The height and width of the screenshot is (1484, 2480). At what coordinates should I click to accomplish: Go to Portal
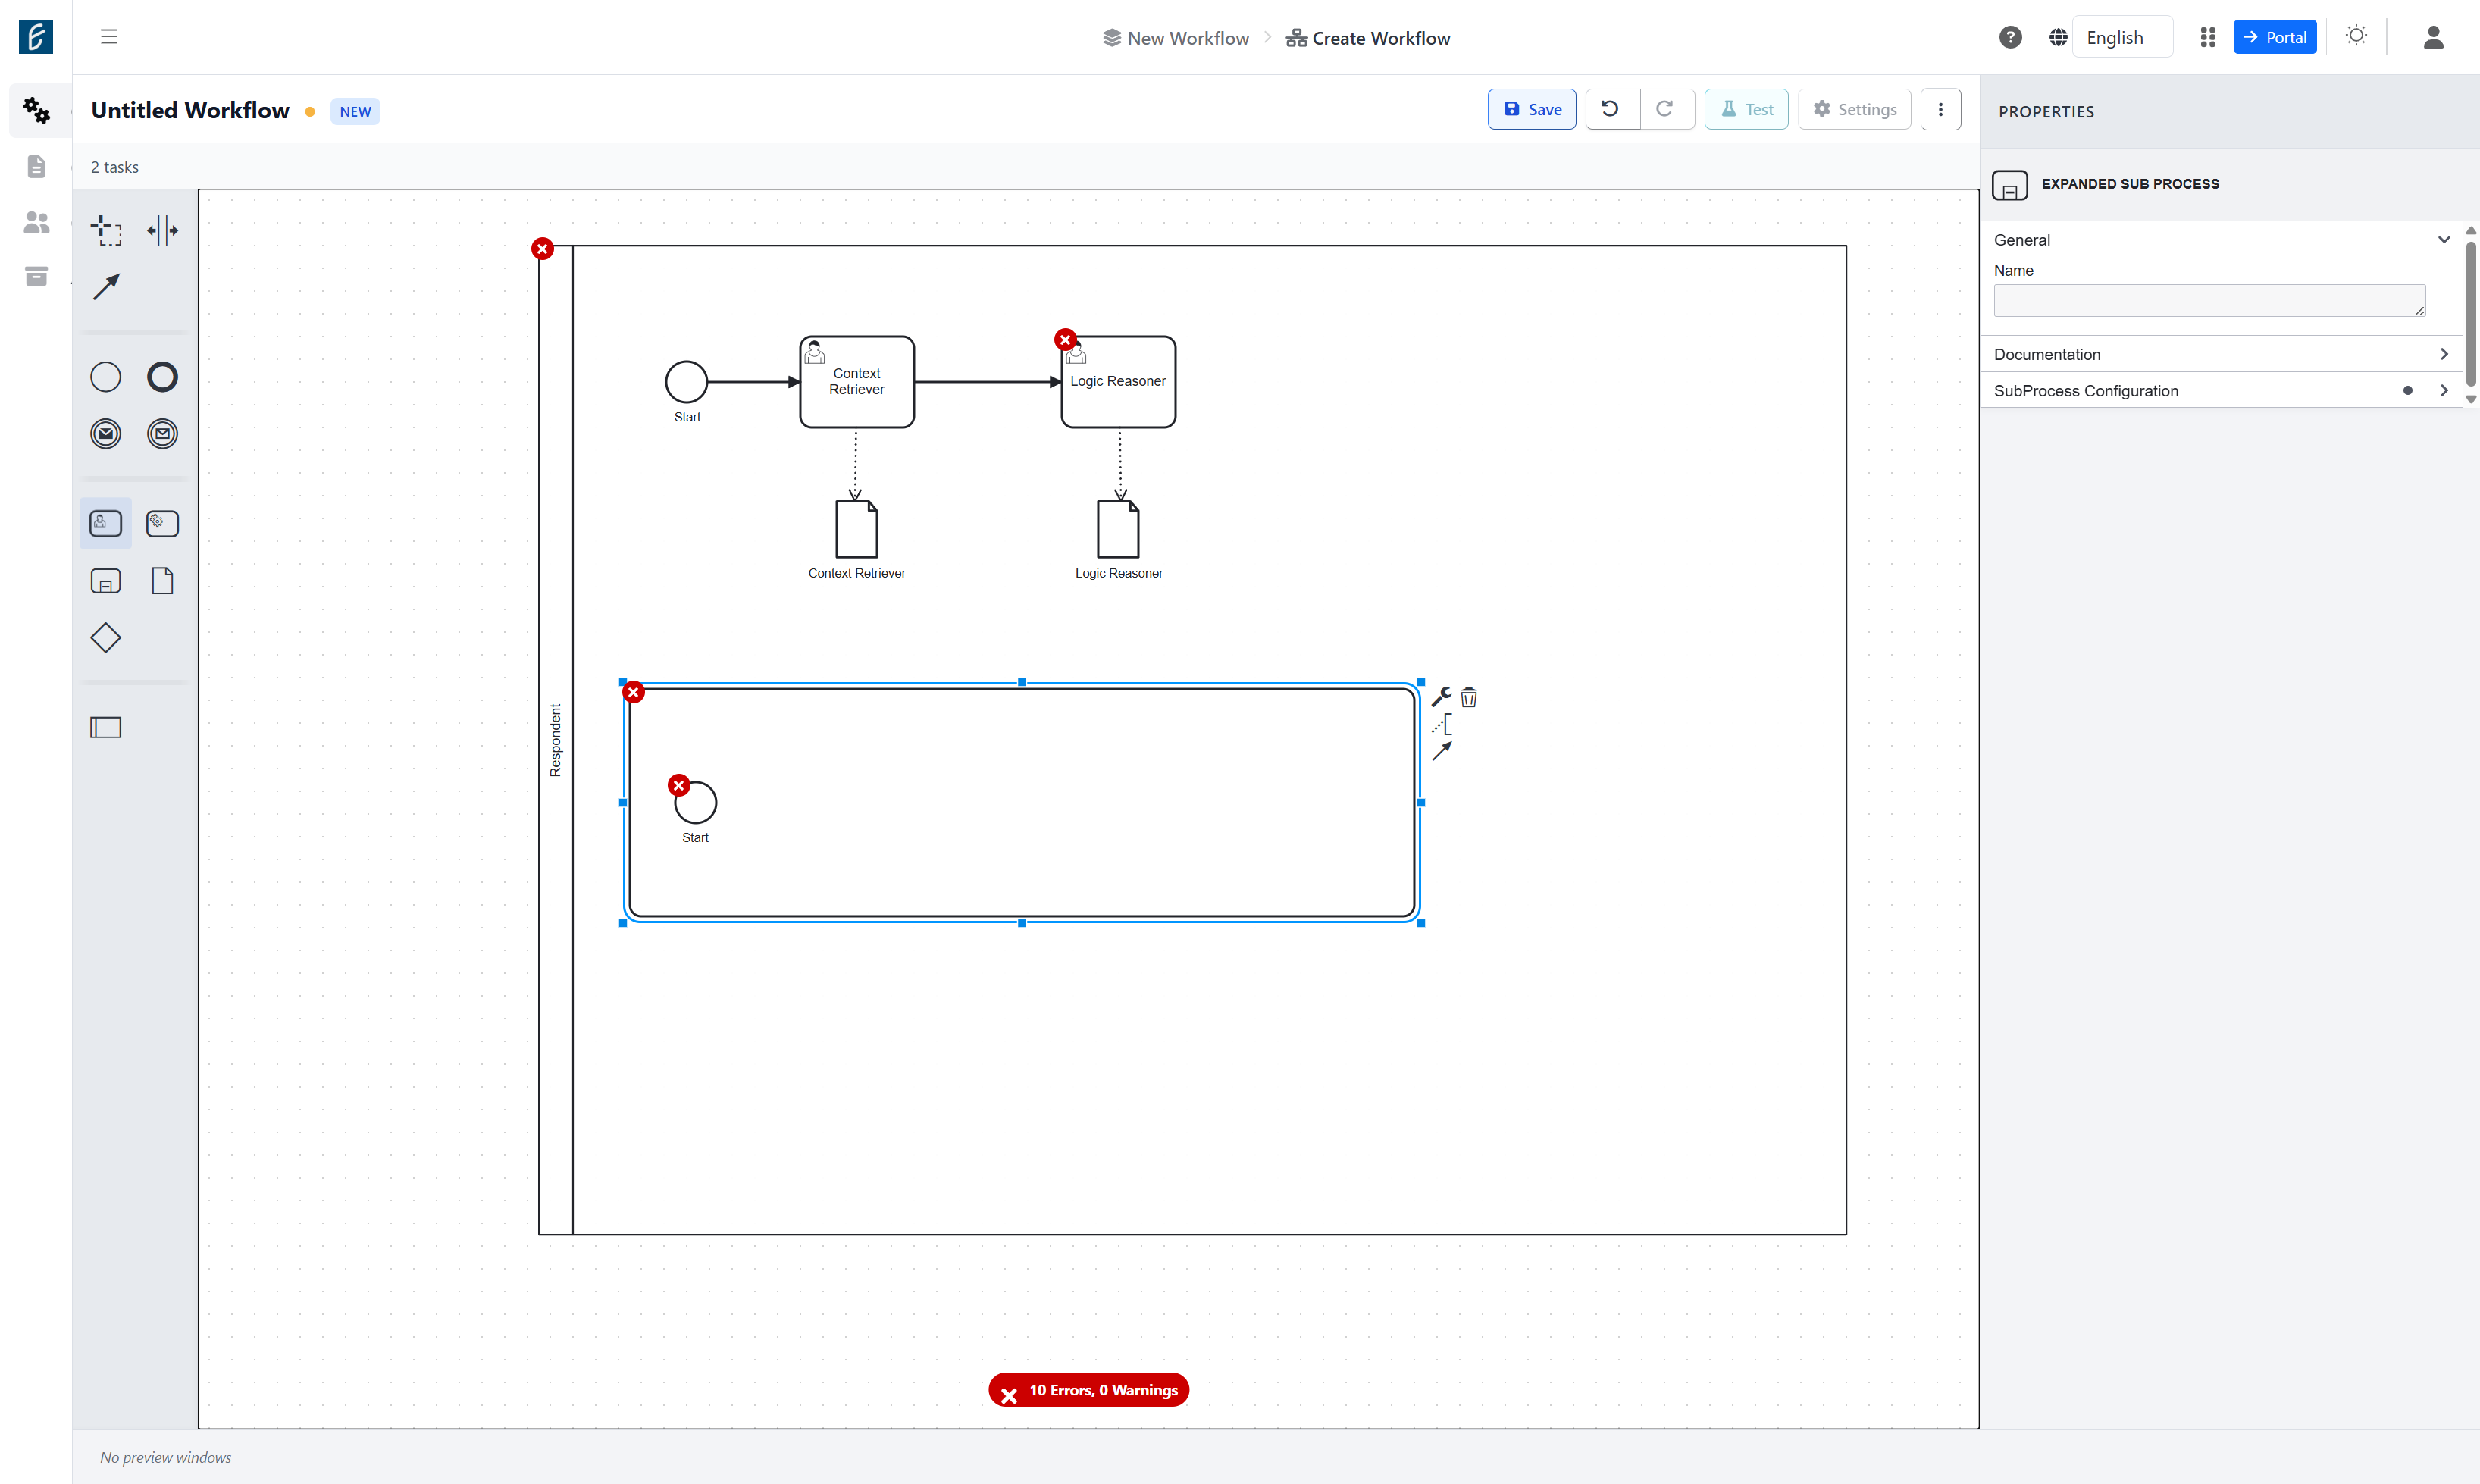point(2275,37)
